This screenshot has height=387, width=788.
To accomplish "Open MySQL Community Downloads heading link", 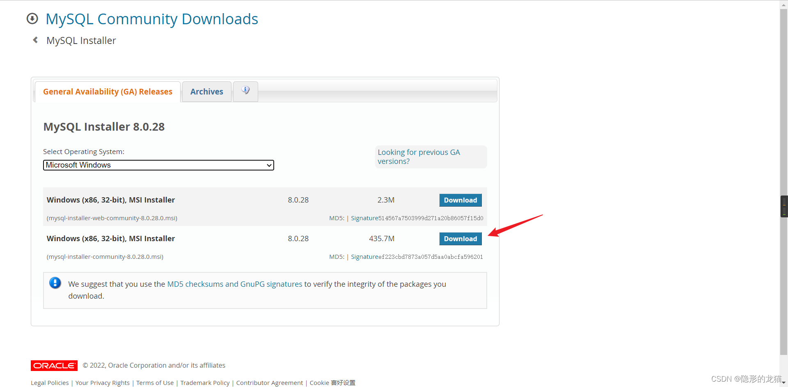I will [x=152, y=19].
